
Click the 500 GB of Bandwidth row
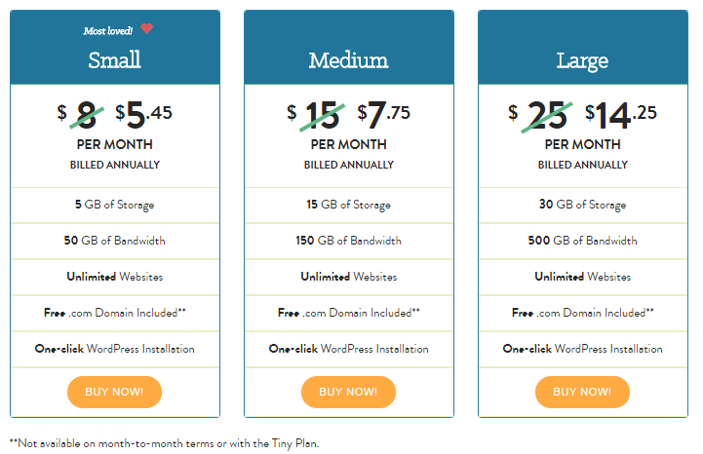point(583,241)
